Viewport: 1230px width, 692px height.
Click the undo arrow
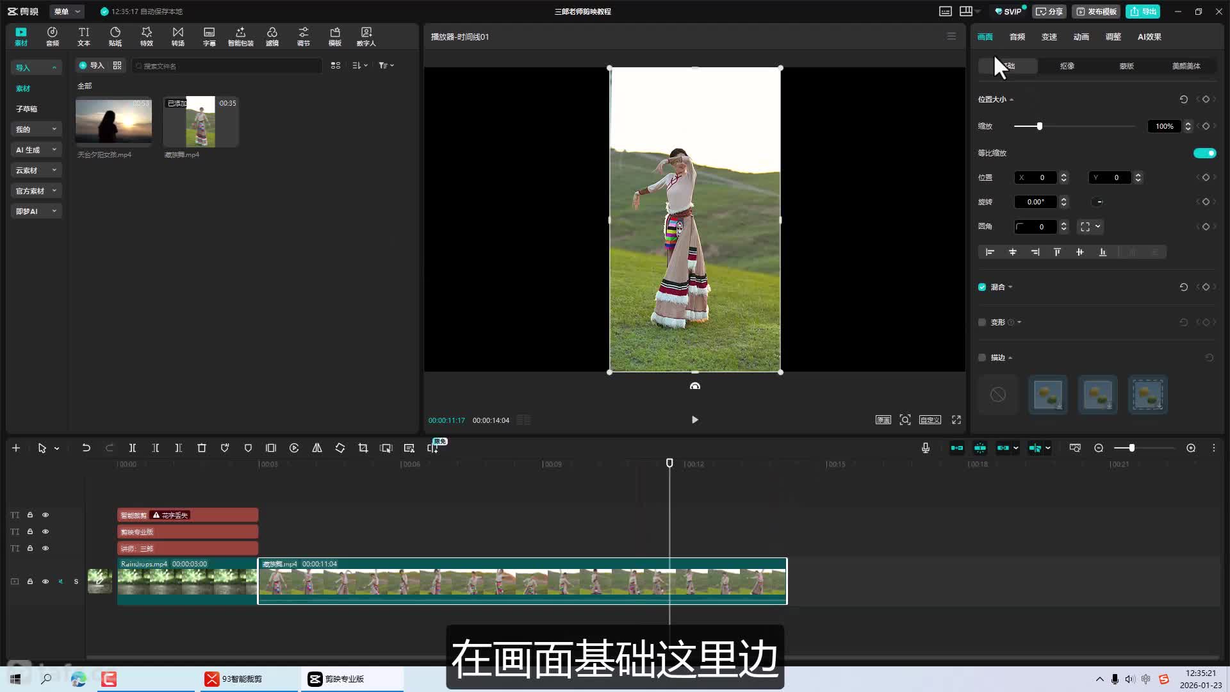click(86, 448)
